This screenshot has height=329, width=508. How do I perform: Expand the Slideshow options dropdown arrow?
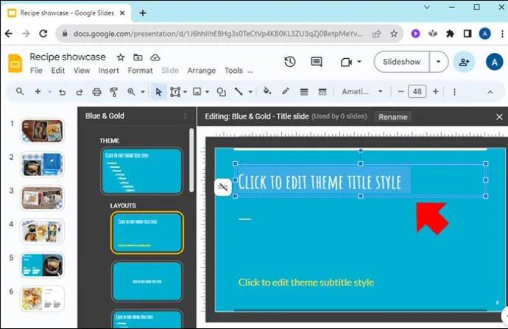coord(438,62)
